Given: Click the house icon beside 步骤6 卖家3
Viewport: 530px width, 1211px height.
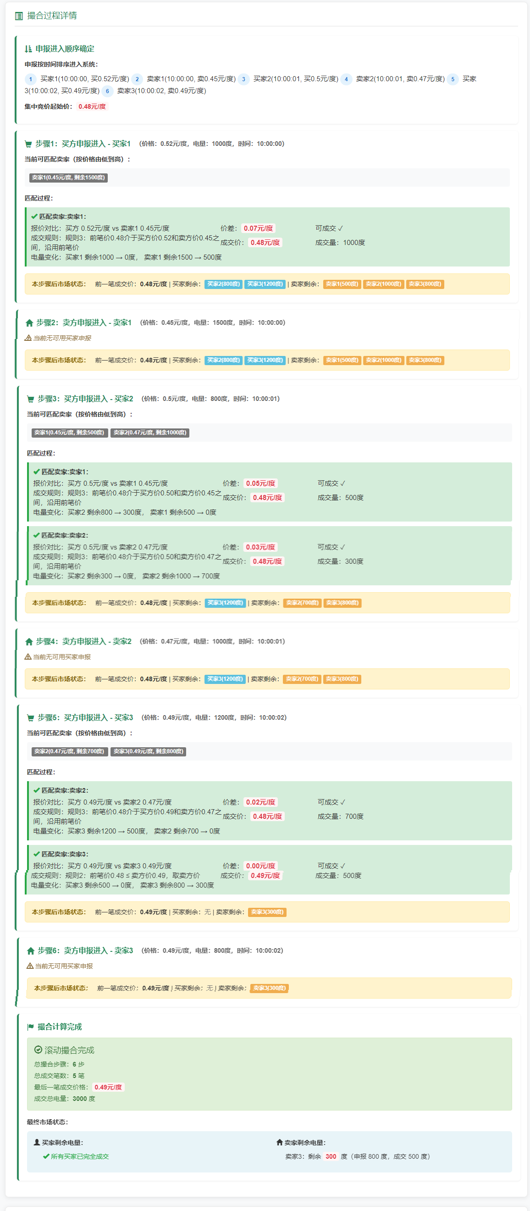Looking at the screenshot, I should [31, 951].
